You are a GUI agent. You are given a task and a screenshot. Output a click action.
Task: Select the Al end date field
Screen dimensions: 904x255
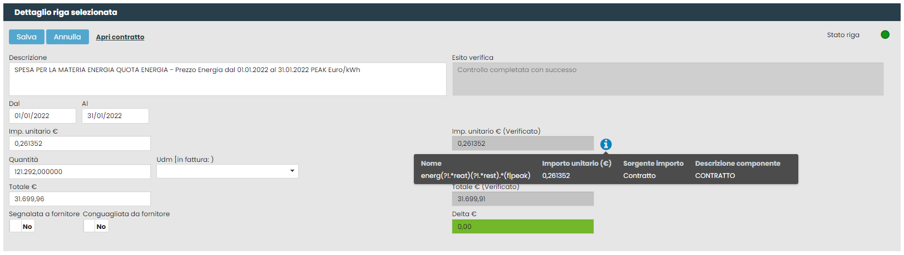point(115,116)
